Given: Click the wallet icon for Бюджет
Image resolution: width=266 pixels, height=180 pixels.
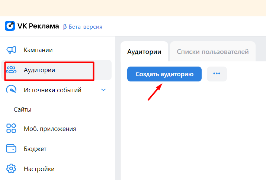Looking at the screenshot, I should pyautogui.click(x=12, y=149).
